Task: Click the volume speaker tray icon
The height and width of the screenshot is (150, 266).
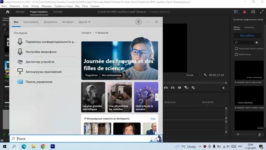Action: click(x=228, y=146)
